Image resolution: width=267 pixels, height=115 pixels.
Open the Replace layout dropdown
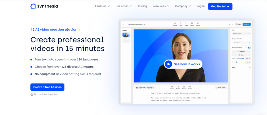click(241, 34)
